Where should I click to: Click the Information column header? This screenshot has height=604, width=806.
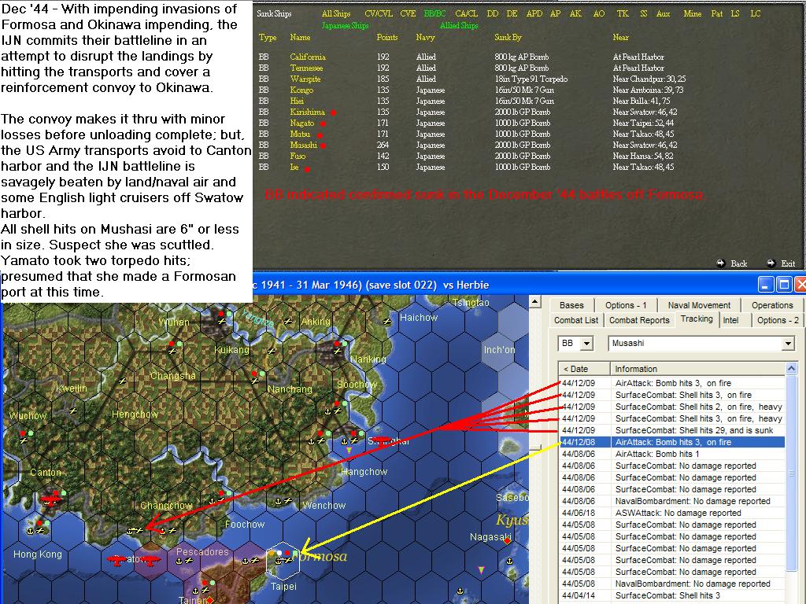(x=697, y=369)
